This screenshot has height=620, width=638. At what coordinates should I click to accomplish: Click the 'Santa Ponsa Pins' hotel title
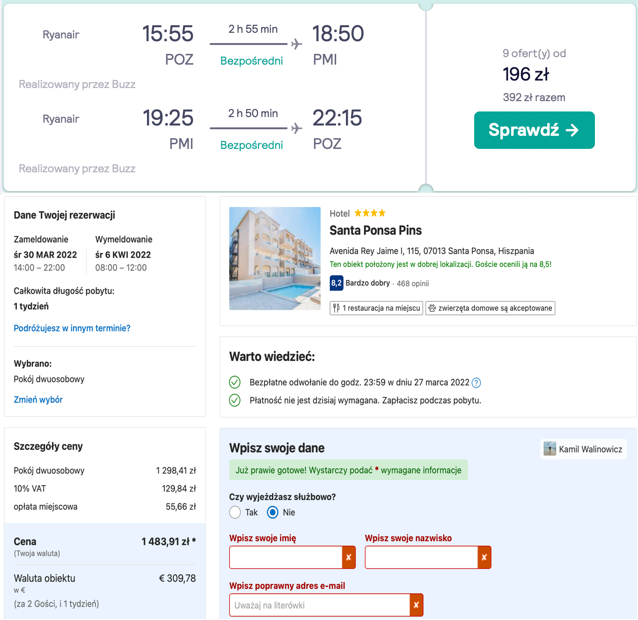pyautogui.click(x=375, y=230)
